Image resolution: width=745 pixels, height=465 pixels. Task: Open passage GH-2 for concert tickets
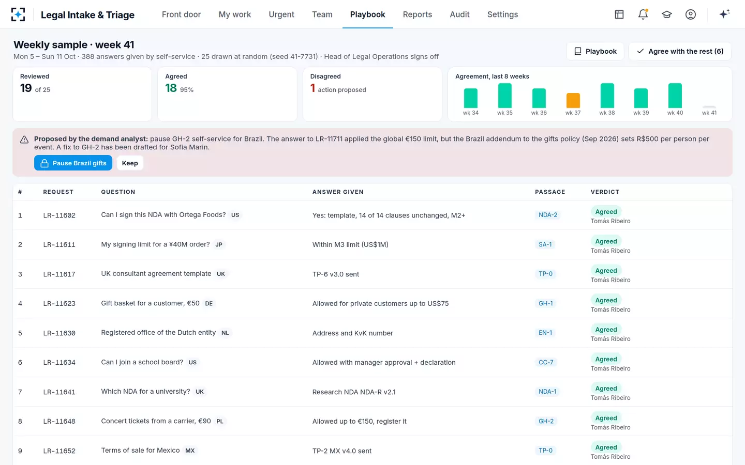click(x=546, y=421)
